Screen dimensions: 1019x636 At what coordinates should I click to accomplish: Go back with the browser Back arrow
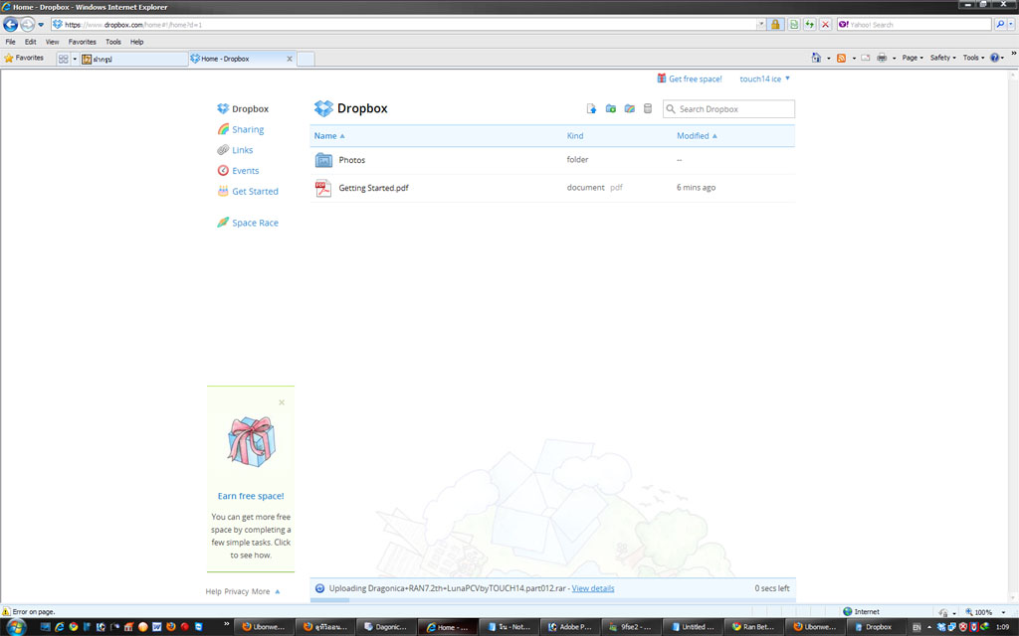[x=10, y=25]
